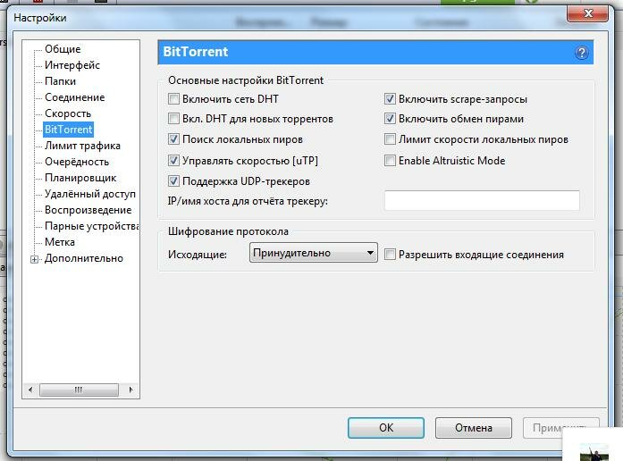Open Скорость settings page
This screenshot has height=461, width=623.
[x=68, y=113]
